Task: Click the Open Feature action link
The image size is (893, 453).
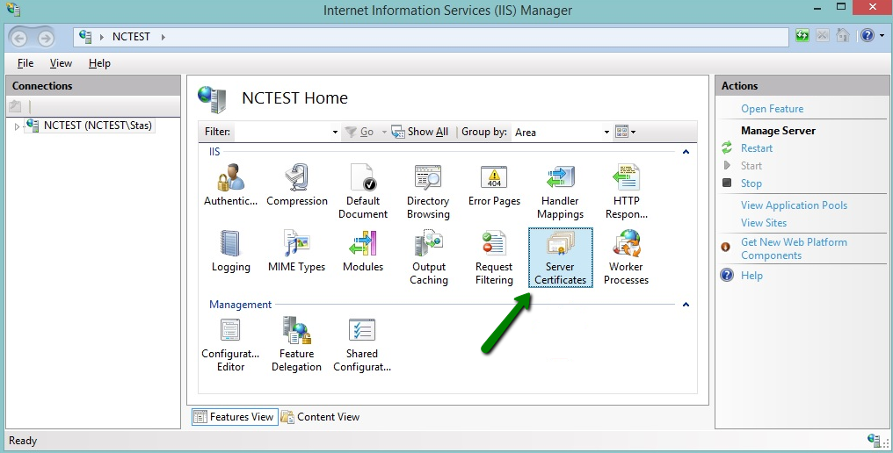Action: 772,109
